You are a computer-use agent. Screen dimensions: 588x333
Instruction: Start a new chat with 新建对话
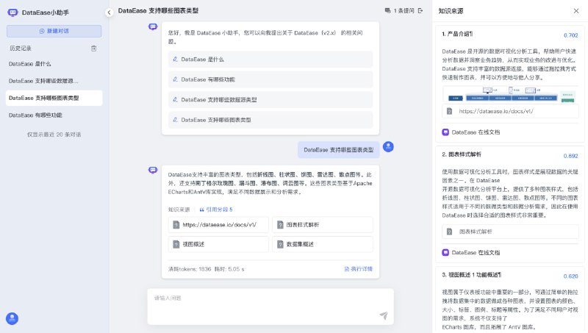pyautogui.click(x=54, y=31)
